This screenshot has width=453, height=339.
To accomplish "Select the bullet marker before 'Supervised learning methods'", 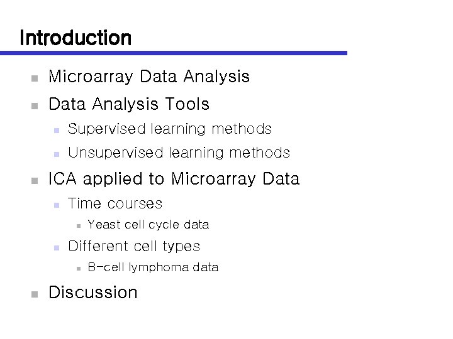I will coord(56,131).
